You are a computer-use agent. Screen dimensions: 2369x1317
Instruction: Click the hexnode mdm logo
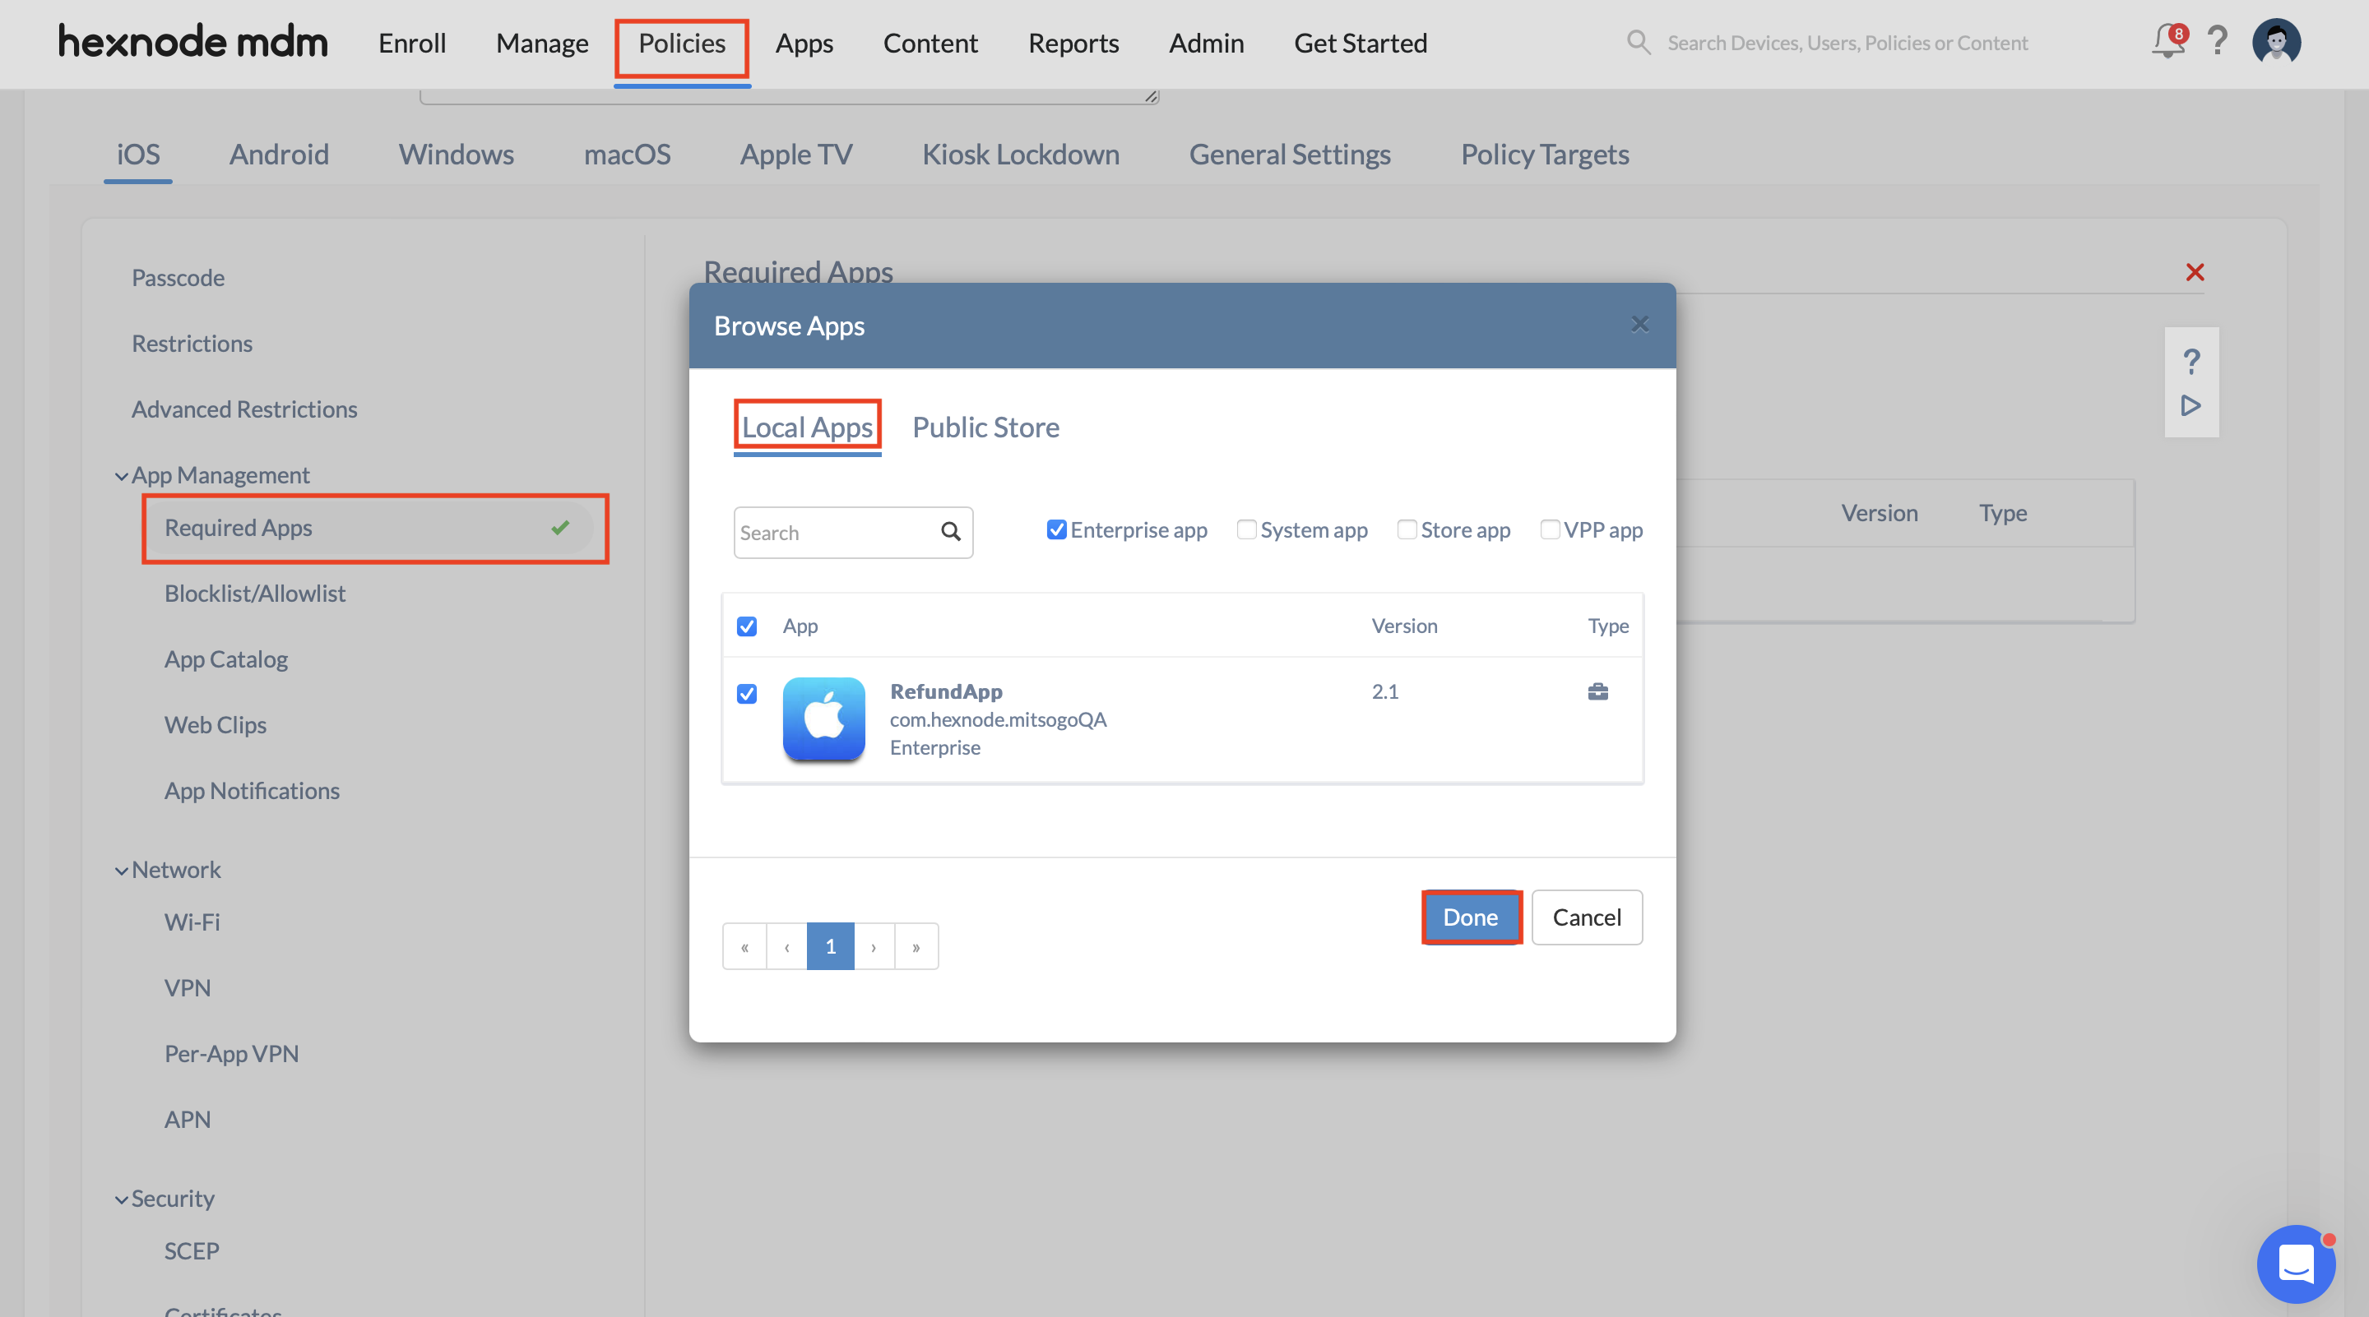pos(193,42)
